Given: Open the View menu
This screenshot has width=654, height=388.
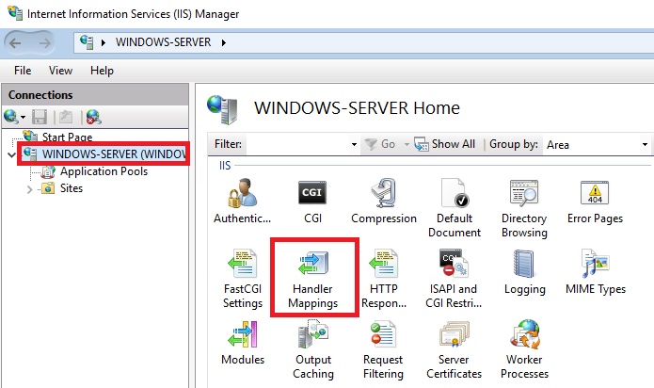Looking at the screenshot, I should tap(60, 71).
